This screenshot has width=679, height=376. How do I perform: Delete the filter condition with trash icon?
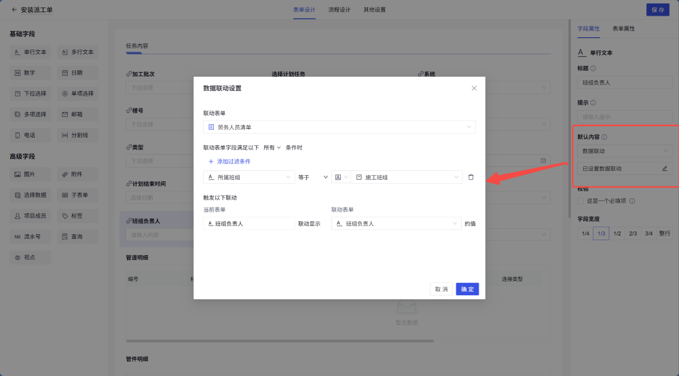471,177
